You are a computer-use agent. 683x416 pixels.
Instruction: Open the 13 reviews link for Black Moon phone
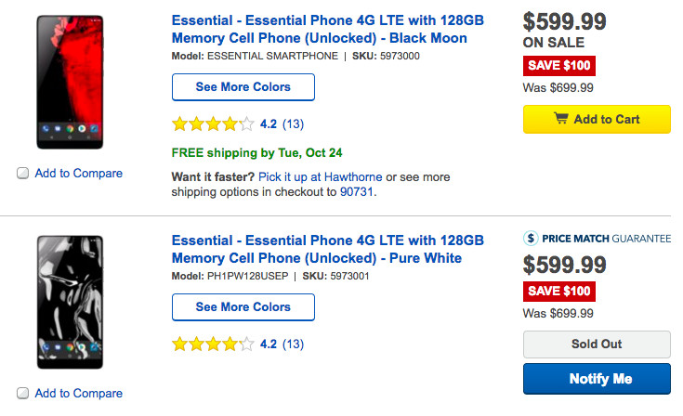(x=293, y=123)
